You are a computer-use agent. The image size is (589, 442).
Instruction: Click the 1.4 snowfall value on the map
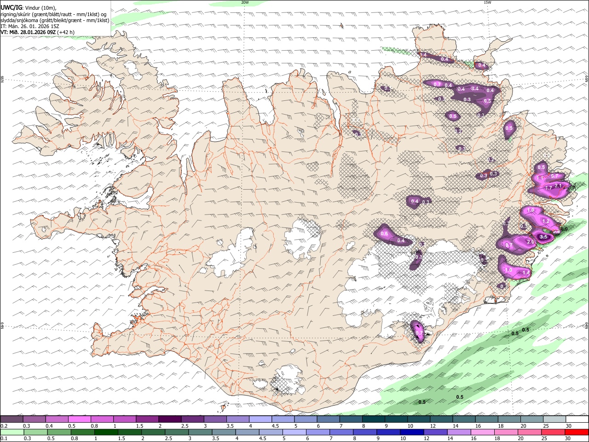pyautogui.click(x=526, y=273)
